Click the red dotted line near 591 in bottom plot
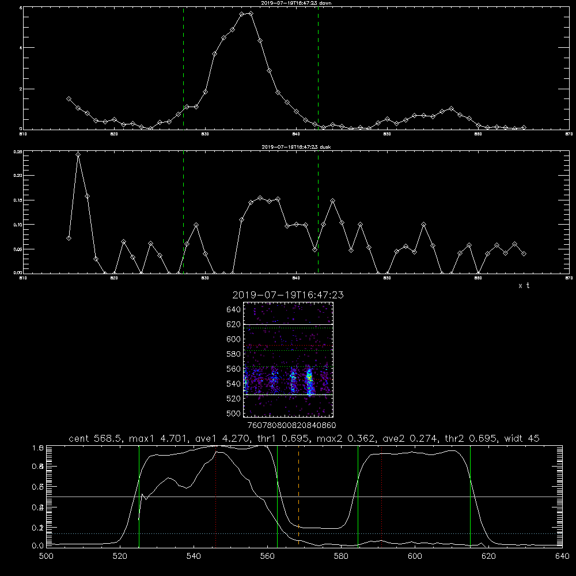576x576 pixels. click(382, 496)
